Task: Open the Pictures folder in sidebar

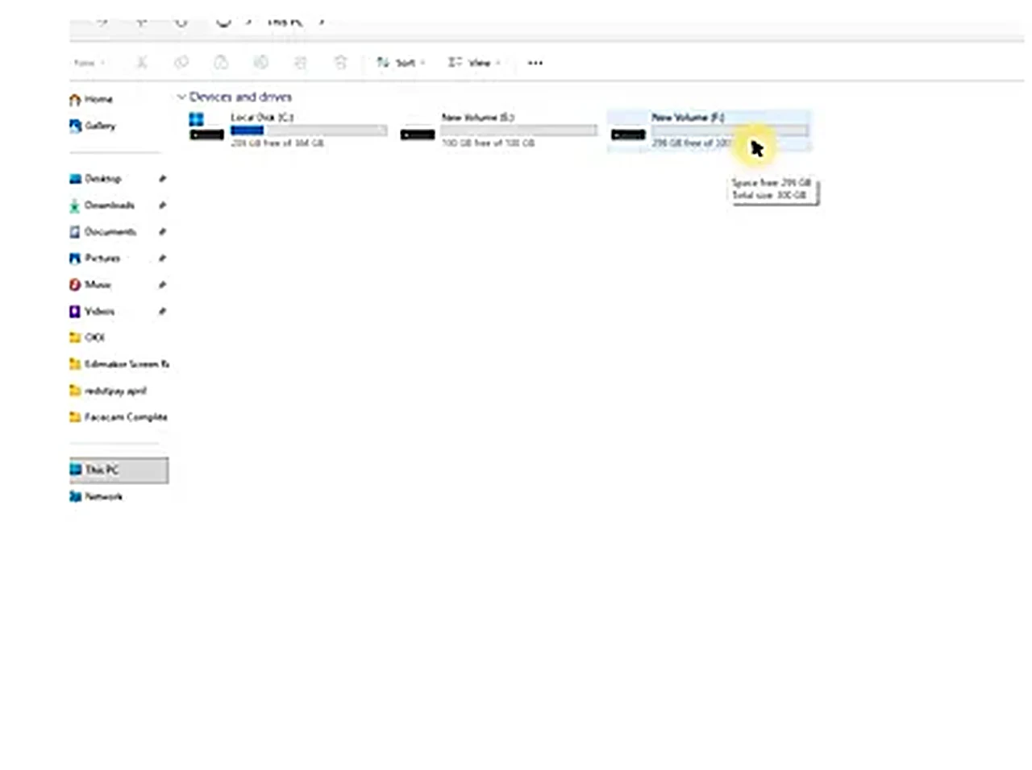Action: coord(95,259)
